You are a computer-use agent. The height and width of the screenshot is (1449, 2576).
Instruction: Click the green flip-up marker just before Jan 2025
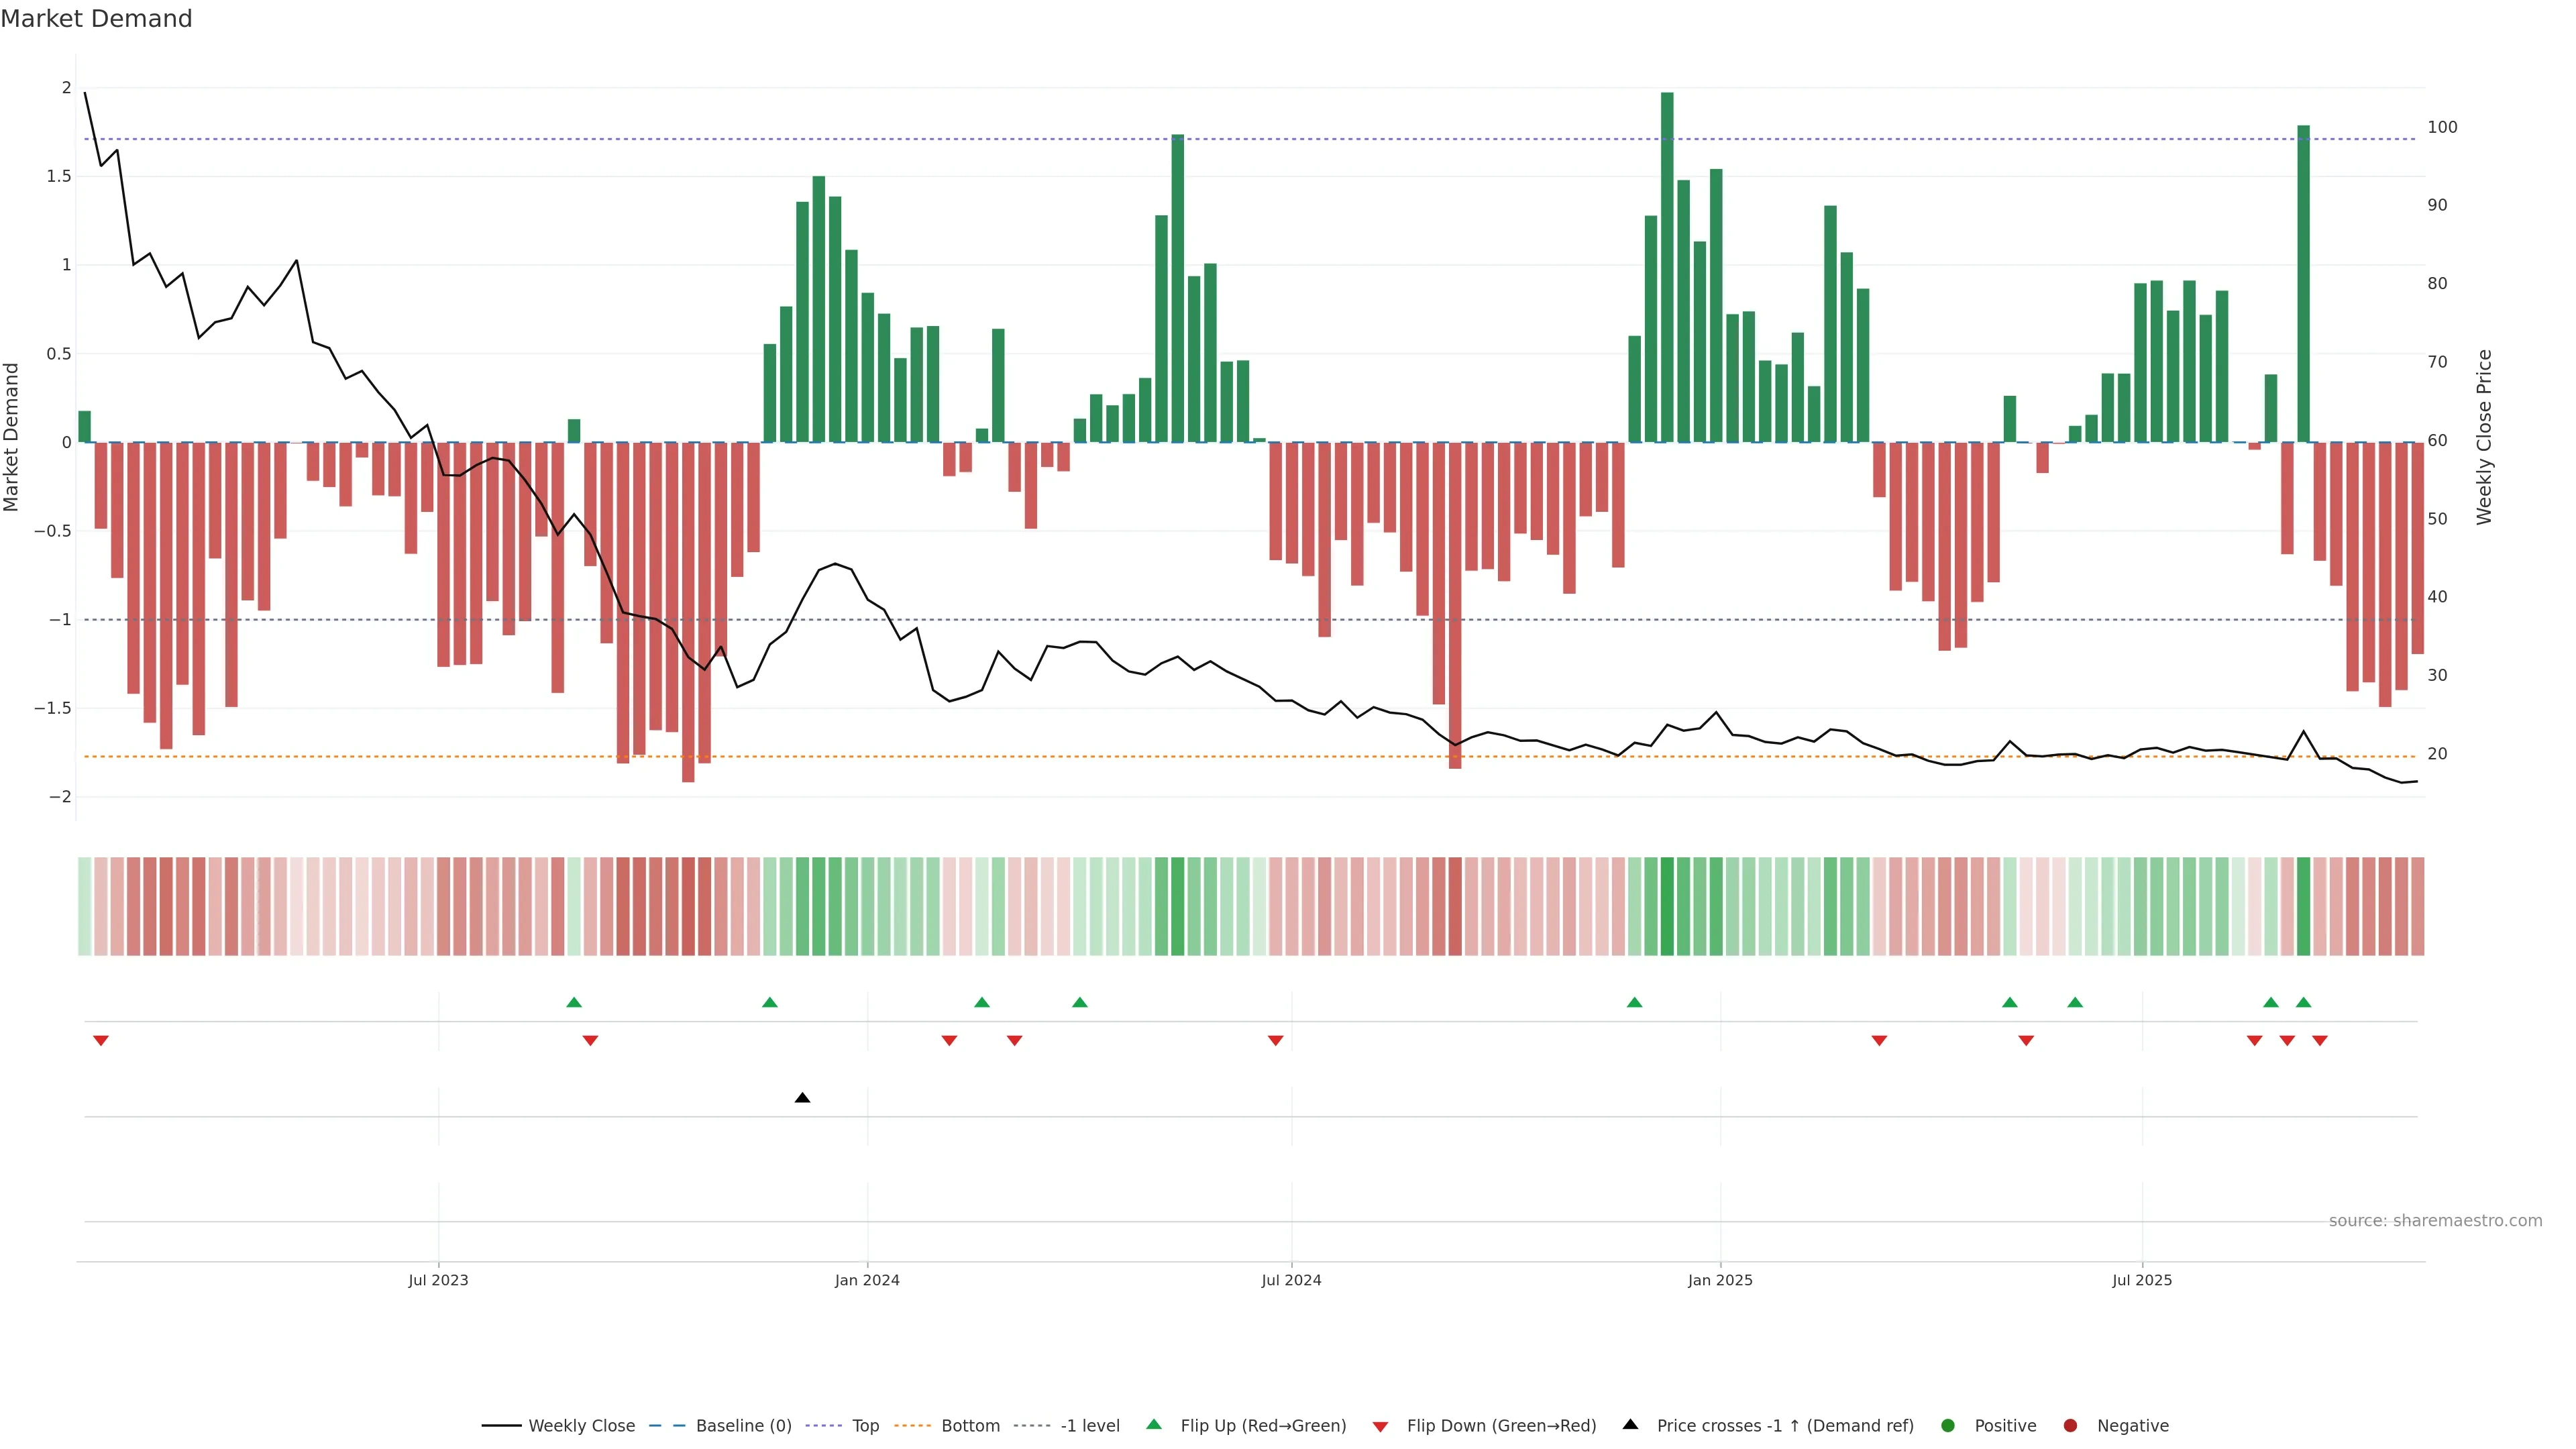(1634, 1002)
